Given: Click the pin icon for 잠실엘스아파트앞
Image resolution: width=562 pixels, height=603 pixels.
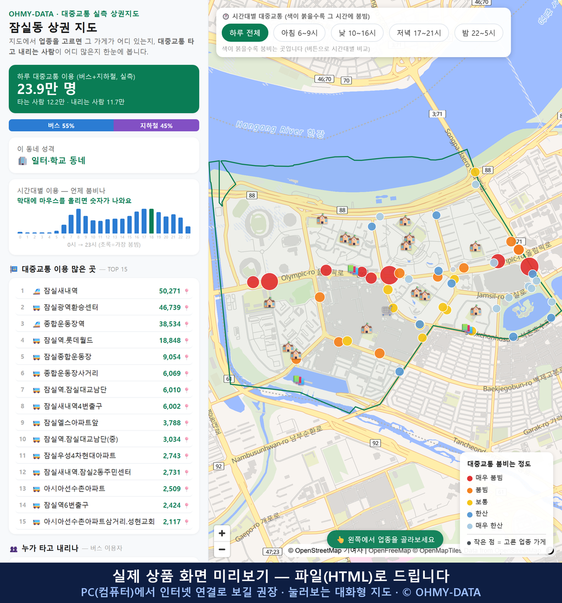Looking at the screenshot, I should point(187,423).
